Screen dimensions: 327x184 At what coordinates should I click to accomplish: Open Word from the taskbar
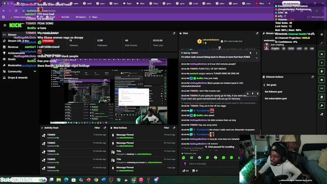[103, 180]
